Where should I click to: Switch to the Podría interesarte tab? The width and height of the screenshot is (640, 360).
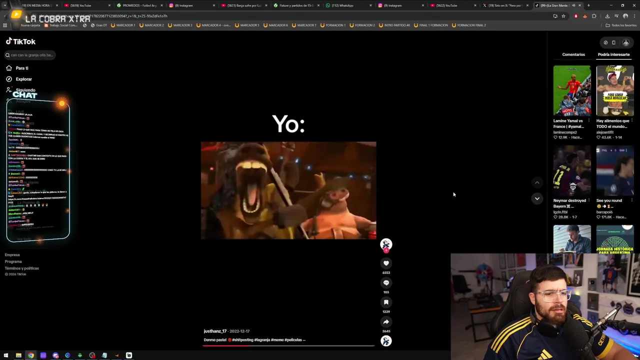613,54
